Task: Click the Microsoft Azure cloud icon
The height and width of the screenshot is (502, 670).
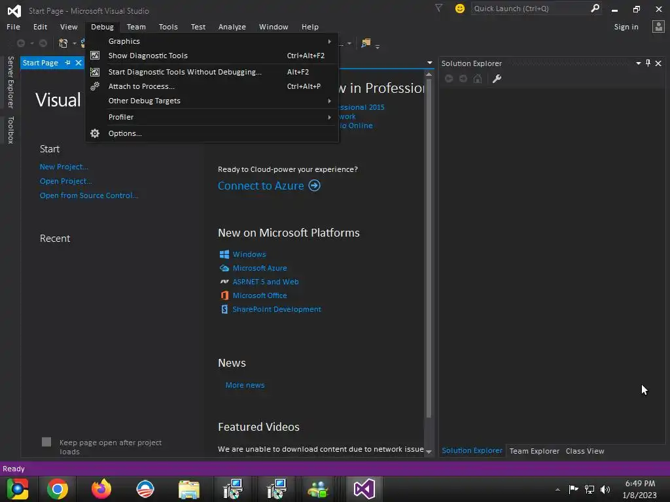Action: (224, 268)
